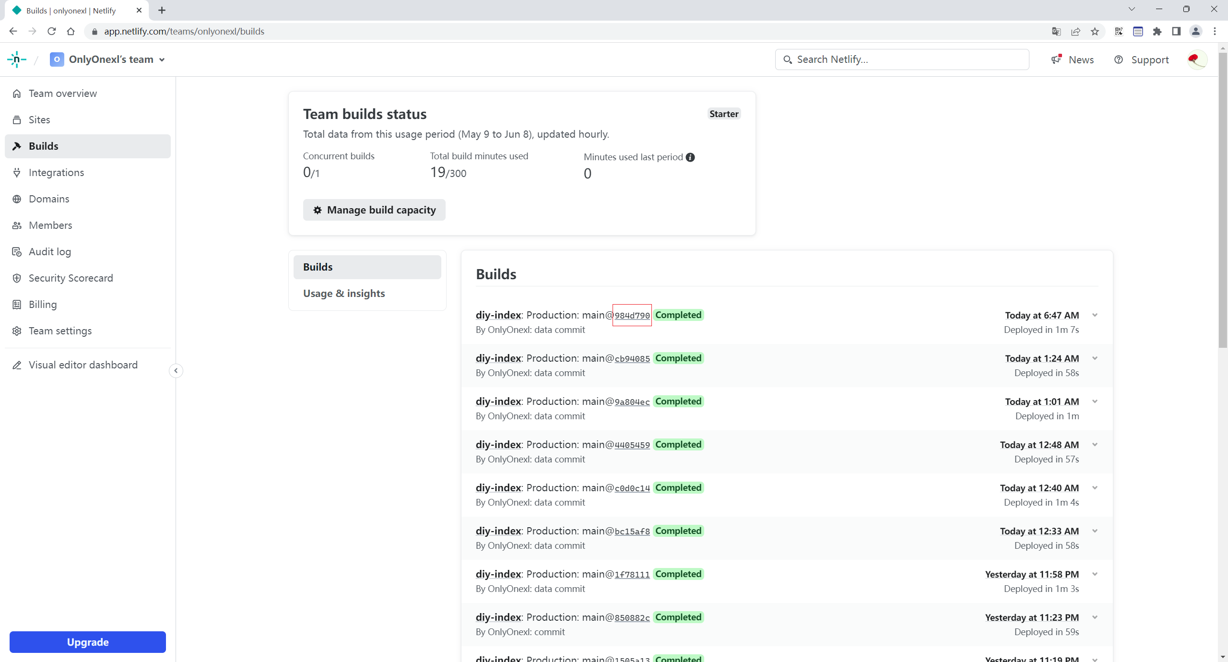Expand the build from Today at 12:48 AM
This screenshot has width=1228, height=662.
1095,445
